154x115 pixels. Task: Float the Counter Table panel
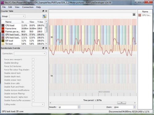tap(43, 11)
